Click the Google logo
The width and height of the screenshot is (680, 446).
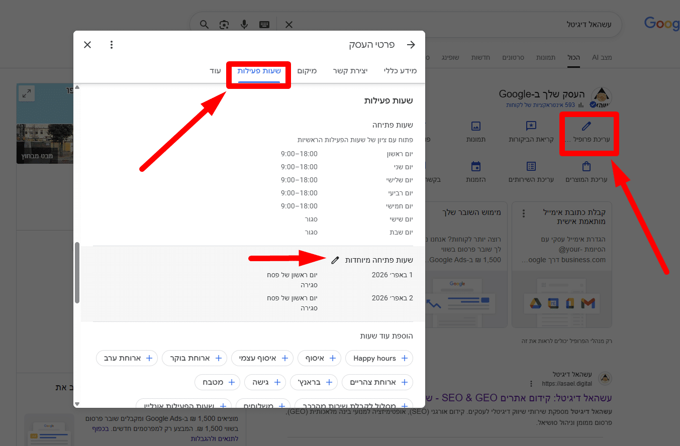pos(662,24)
